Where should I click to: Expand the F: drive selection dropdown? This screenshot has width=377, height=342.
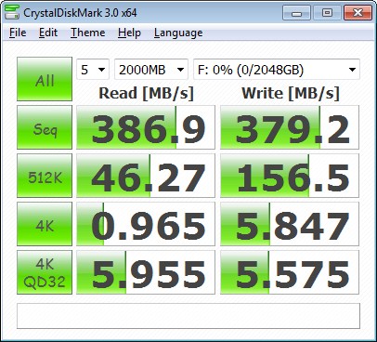point(277,70)
